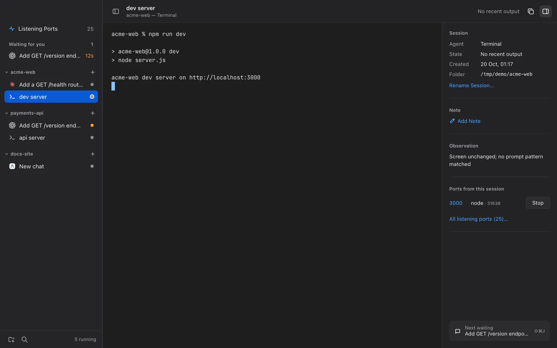Open All listening ports (25) link

(478, 219)
